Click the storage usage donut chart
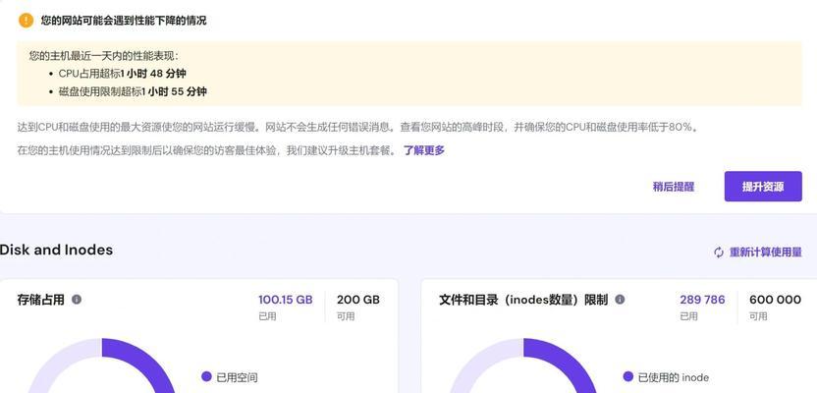The image size is (817, 393). 101,365
